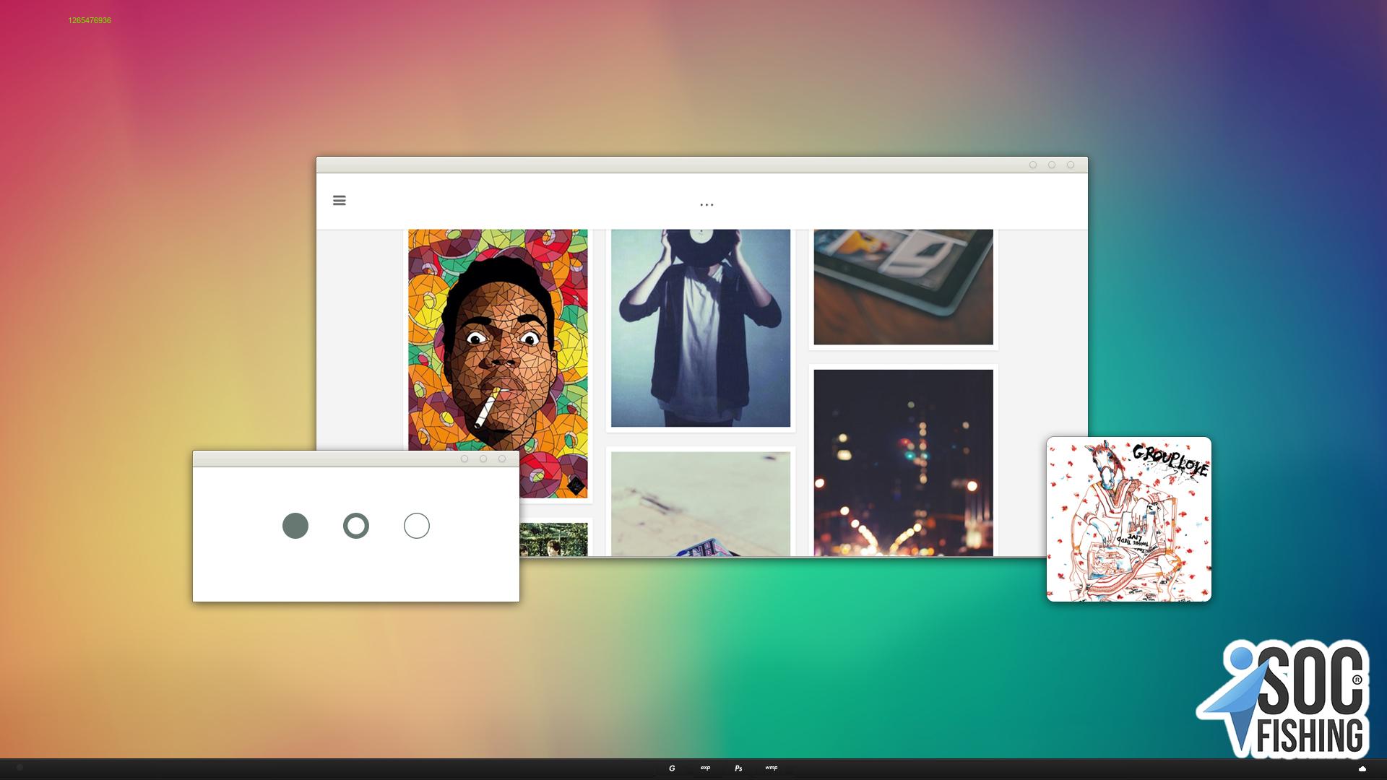This screenshot has height=780, width=1387.
Task: Click the dark dot at the taskbar's left end
Action: [20, 768]
